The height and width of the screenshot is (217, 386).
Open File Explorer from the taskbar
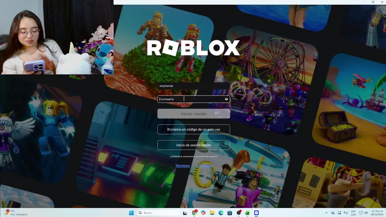pos(212,213)
